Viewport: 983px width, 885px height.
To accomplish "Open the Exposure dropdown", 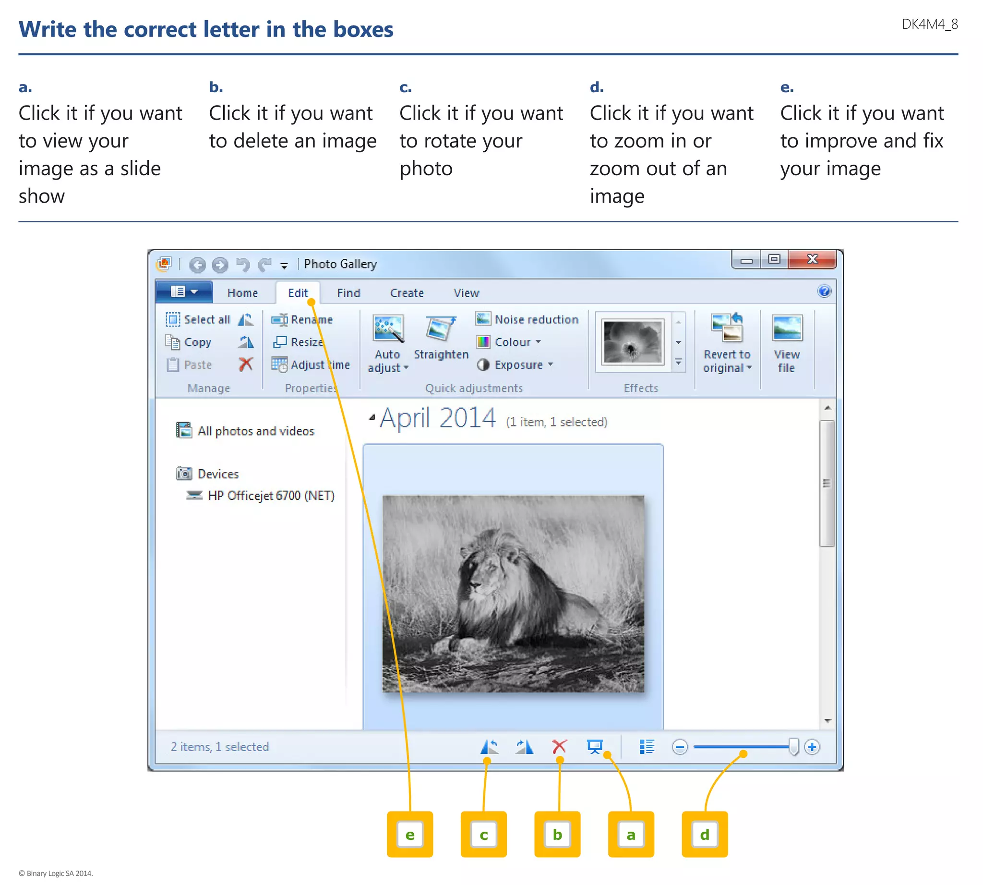I will pyautogui.click(x=551, y=364).
